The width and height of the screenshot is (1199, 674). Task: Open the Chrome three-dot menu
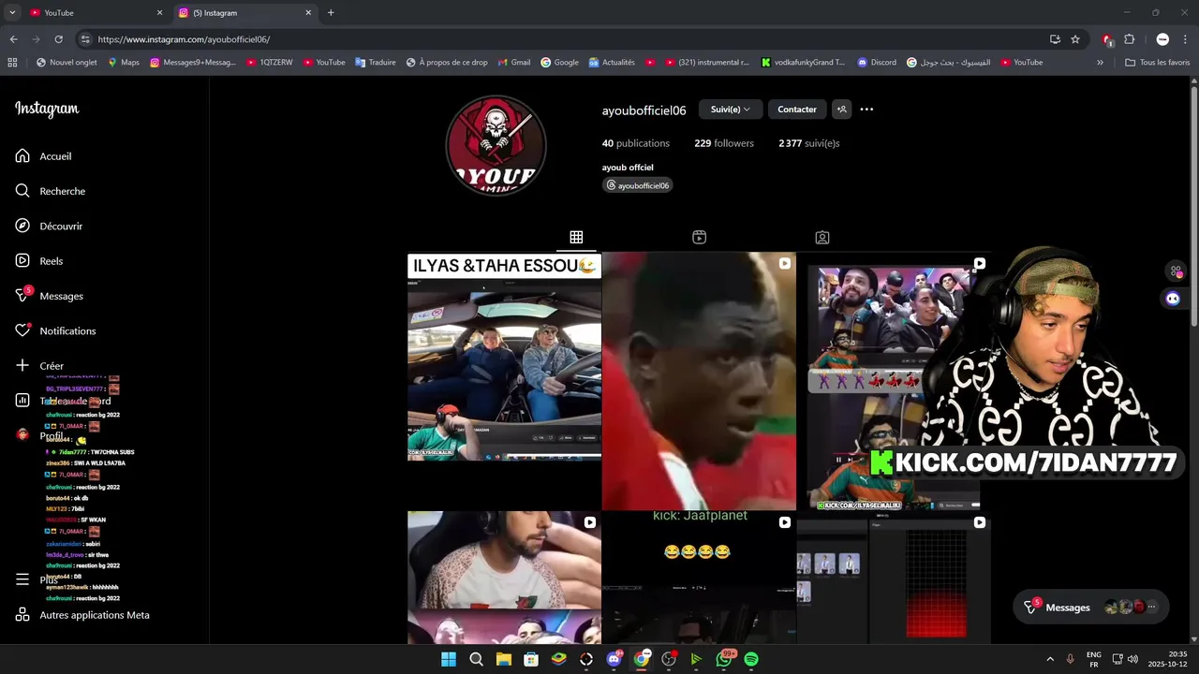click(x=1185, y=39)
